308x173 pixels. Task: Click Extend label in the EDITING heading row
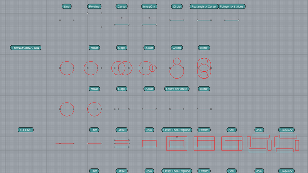coord(204,130)
